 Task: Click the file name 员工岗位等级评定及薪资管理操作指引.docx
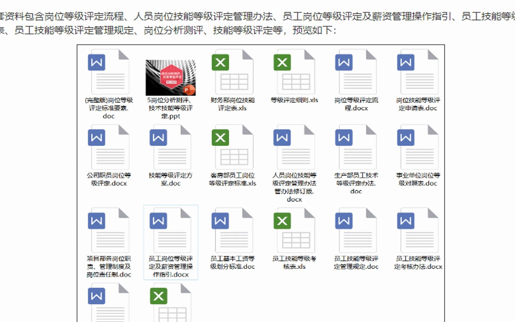click(170, 266)
